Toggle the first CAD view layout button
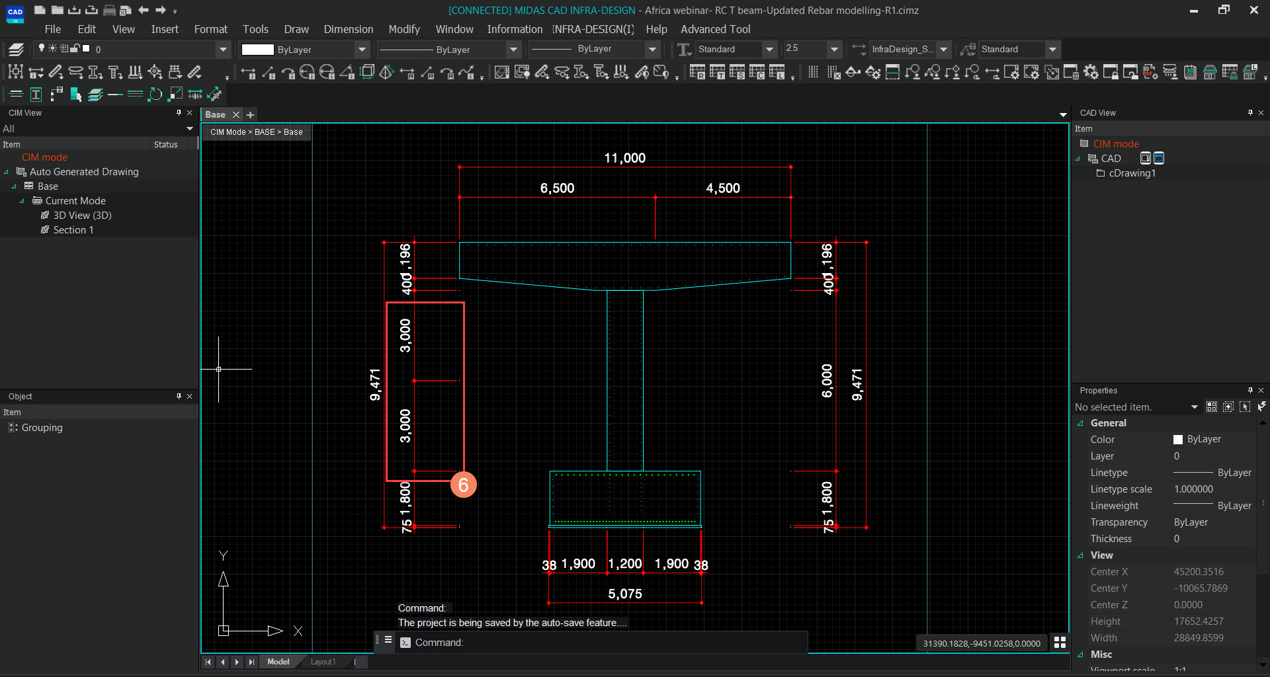Image resolution: width=1270 pixels, height=677 pixels. click(1146, 158)
